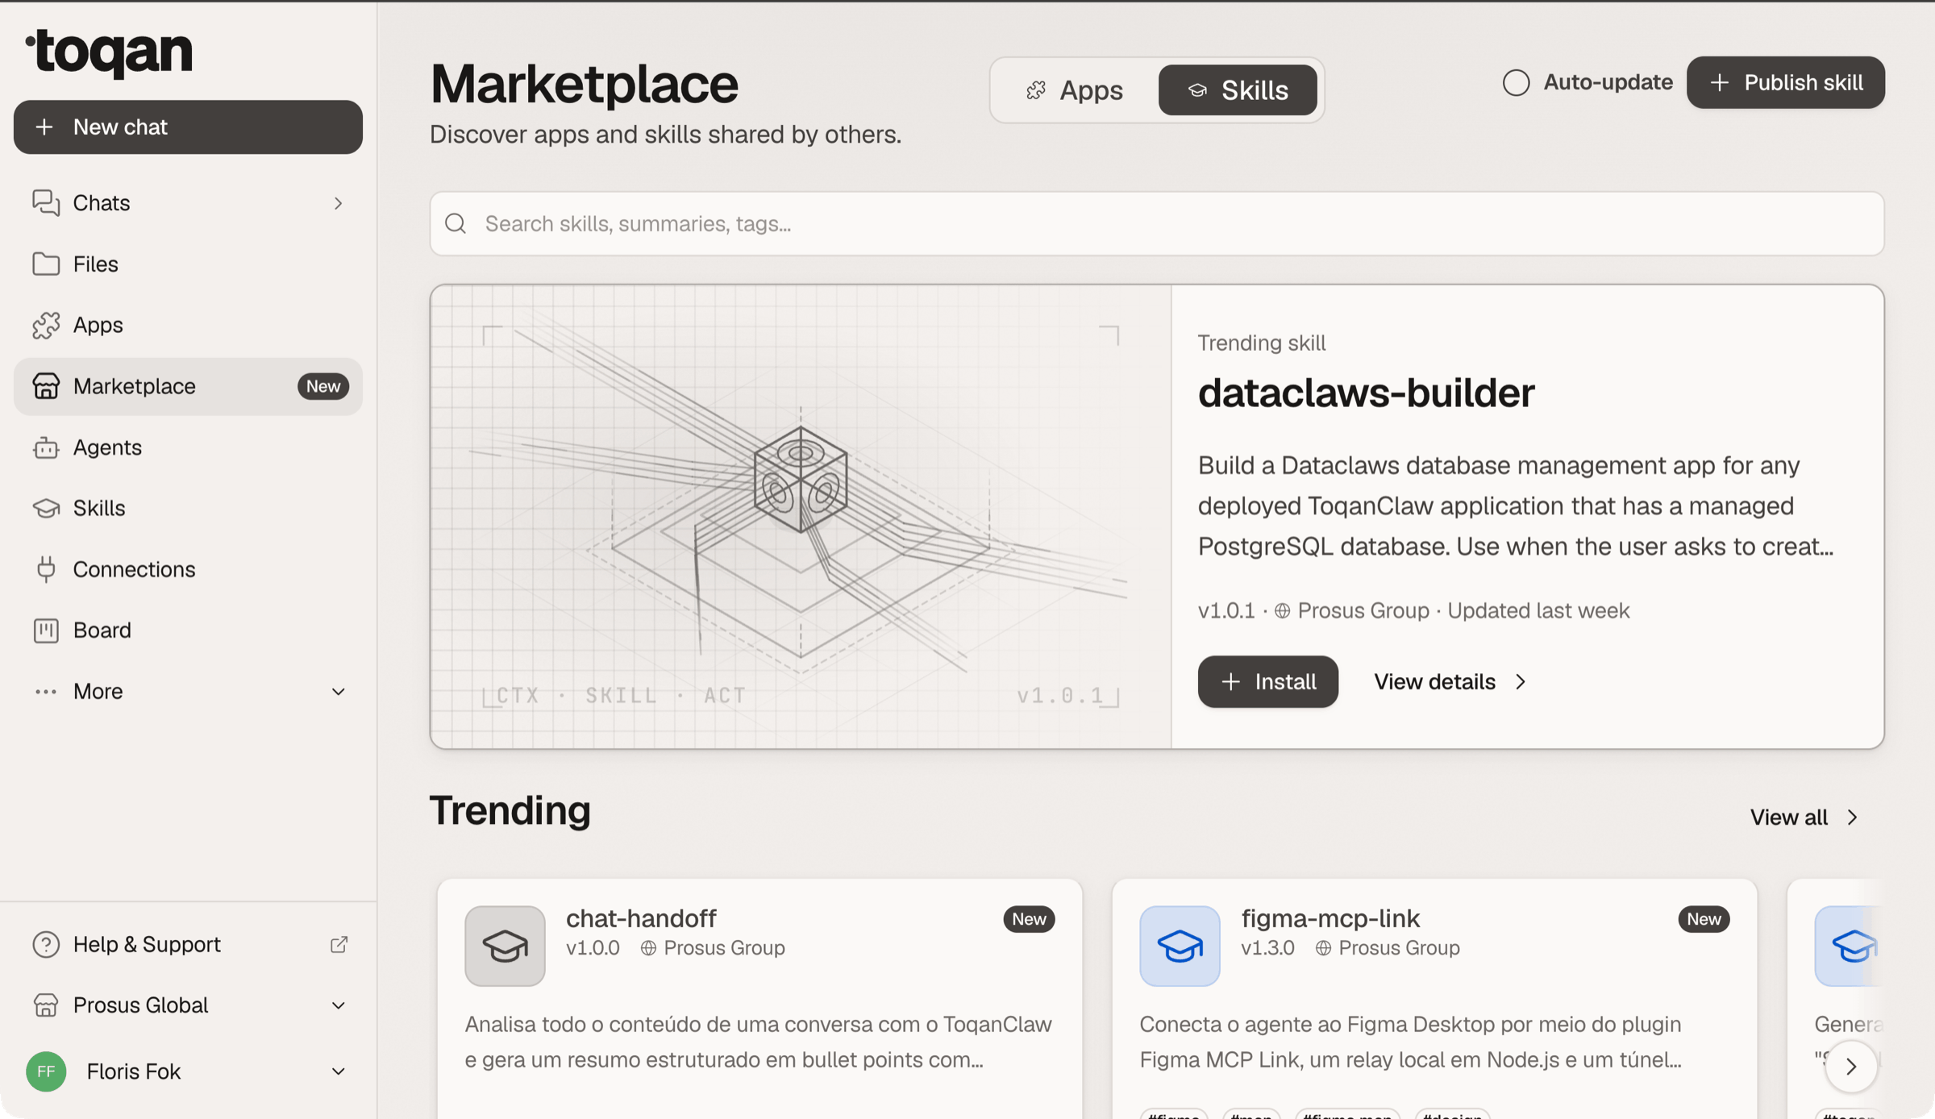Click the FF user avatar
This screenshot has height=1119, width=1935.
click(x=46, y=1071)
